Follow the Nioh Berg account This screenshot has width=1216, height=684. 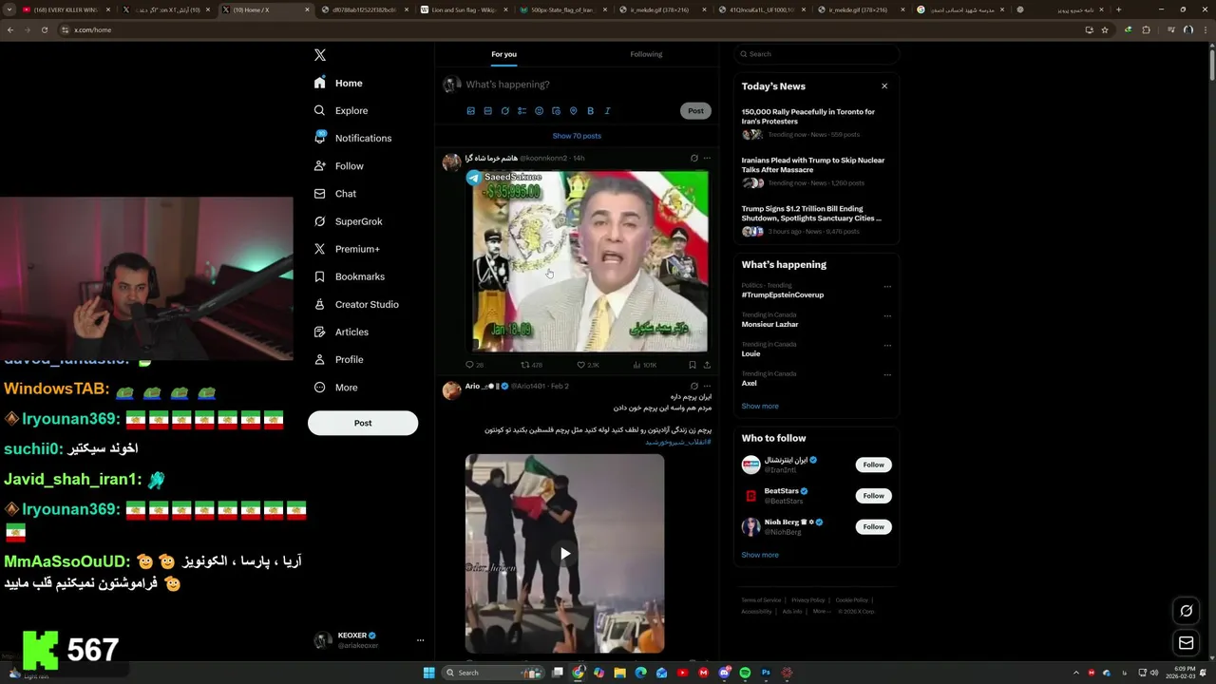873,526
